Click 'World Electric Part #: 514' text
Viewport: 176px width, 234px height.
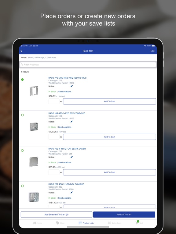point(60,154)
